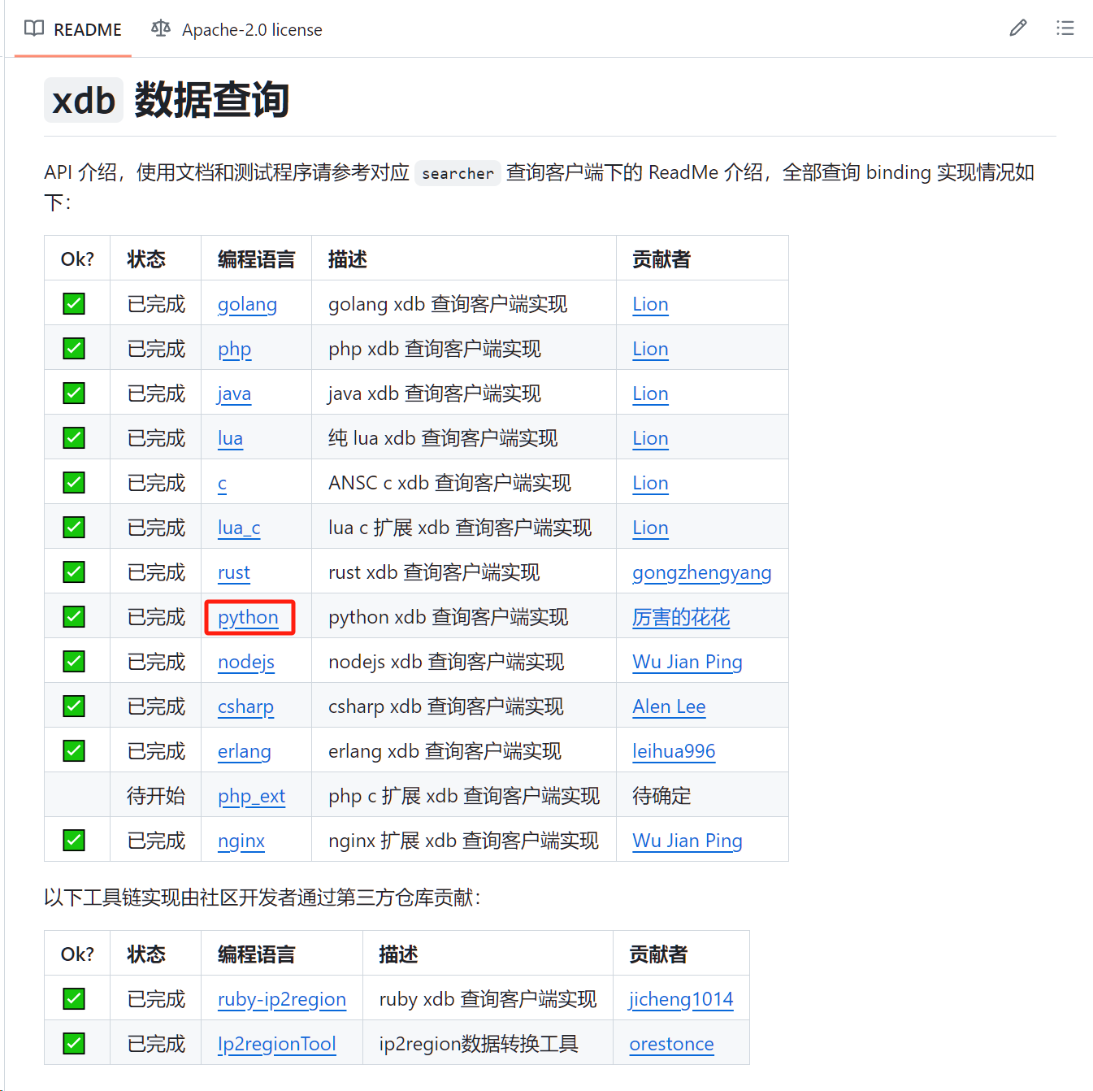The image size is (1093, 1091).
Task: Open contributor jicheng1014 link
Action: pos(681,999)
